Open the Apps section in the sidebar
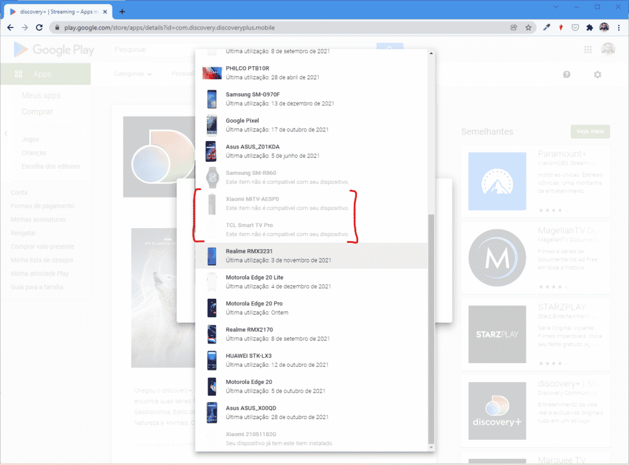This screenshot has width=629, height=465. pyautogui.click(x=42, y=74)
